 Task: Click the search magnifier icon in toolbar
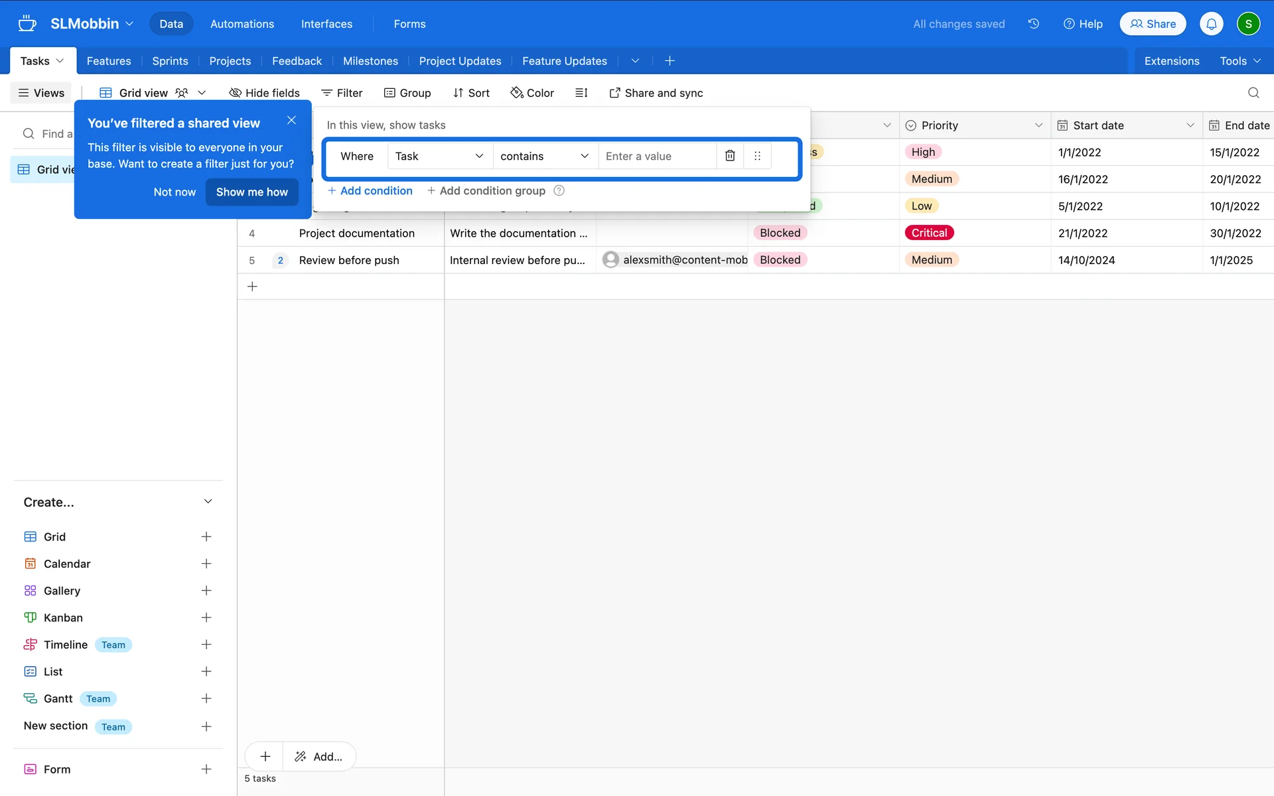point(1253,93)
